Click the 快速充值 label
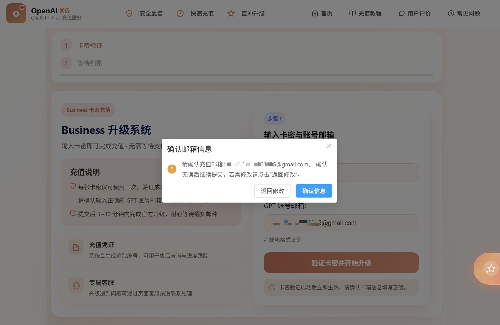The image size is (500, 325). point(202,13)
